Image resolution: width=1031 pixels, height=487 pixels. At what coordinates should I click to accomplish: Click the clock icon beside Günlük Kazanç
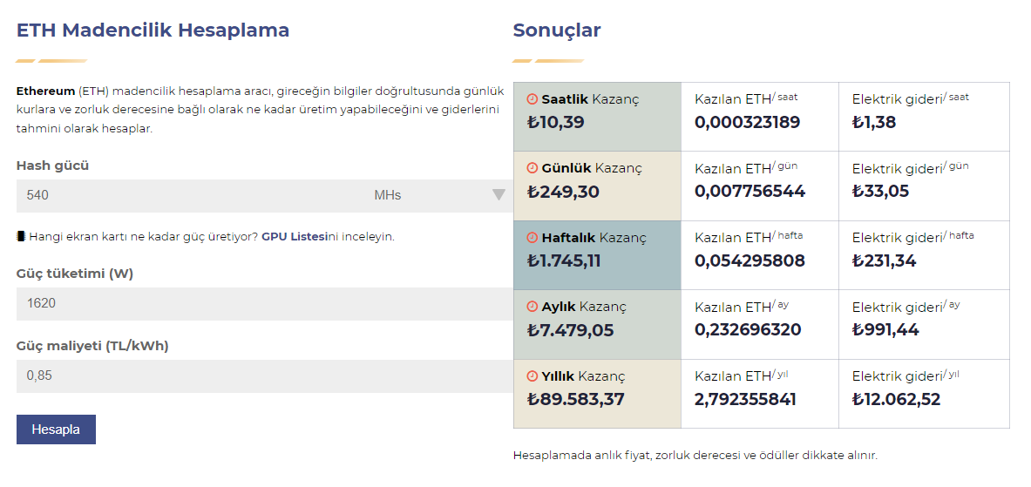click(532, 168)
